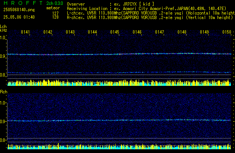
Task: Click time marker 0143
Action: tap(70, 32)
